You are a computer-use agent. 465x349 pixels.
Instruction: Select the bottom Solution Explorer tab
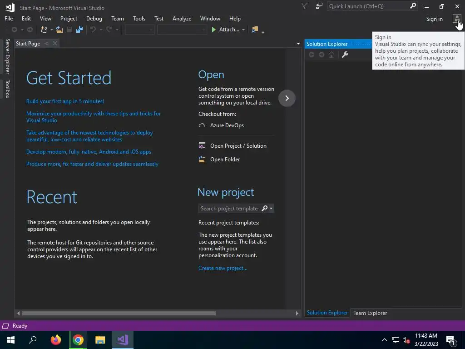tap(327, 313)
